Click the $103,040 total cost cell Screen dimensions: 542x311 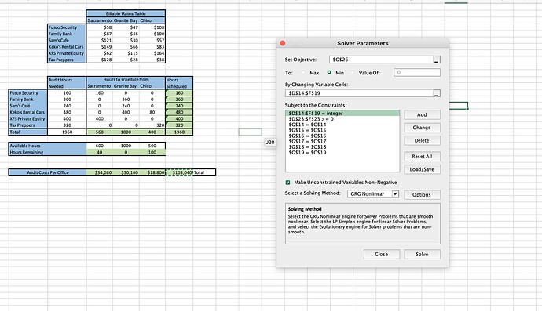coord(179,172)
